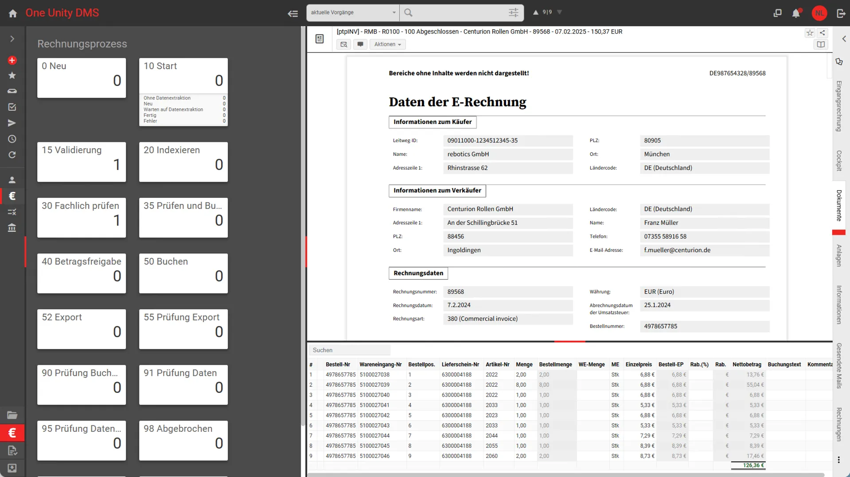Collapse the right panel chevron
The width and height of the screenshot is (850, 477).
point(844,39)
